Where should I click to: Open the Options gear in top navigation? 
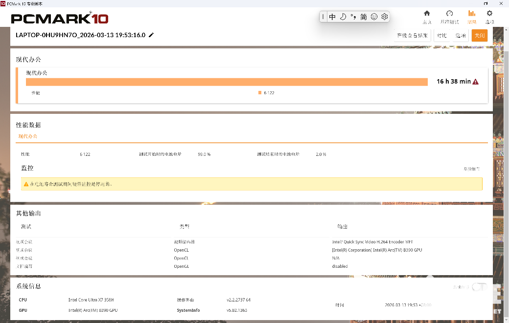[x=489, y=16]
